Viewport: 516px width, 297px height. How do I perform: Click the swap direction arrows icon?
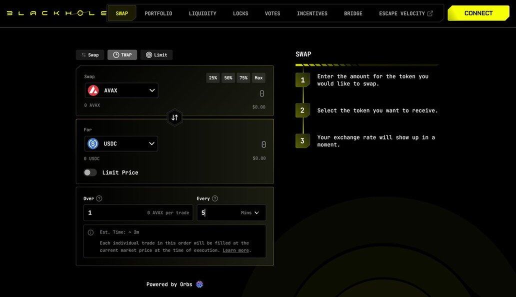(x=174, y=117)
